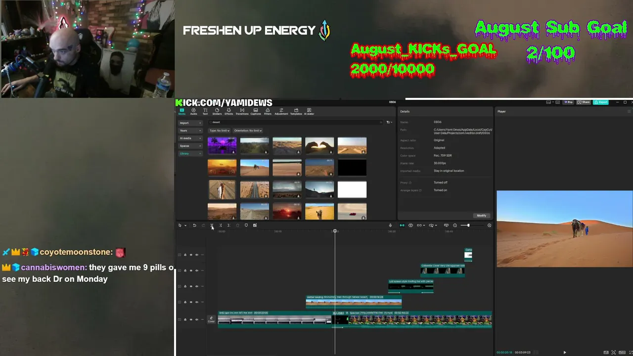The image size is (633, 356).
Task: Redo the last edit
Action: tap(203, 225)
